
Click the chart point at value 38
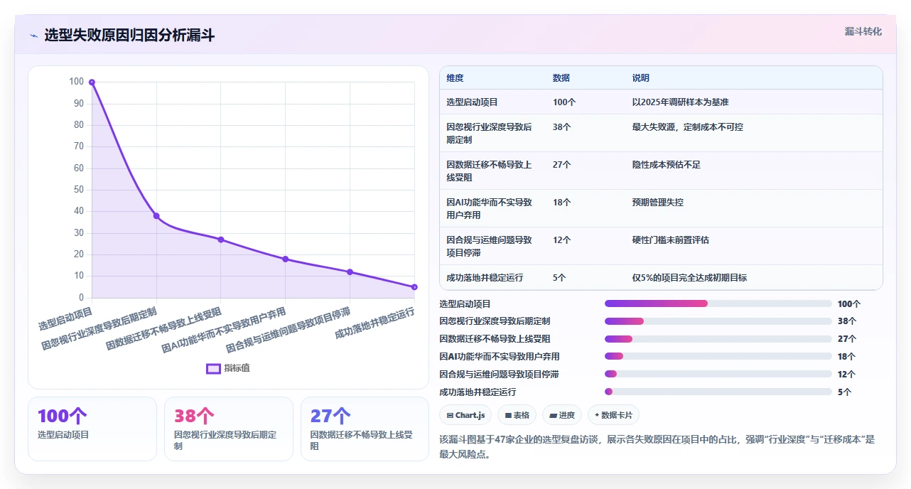[156, 216]
